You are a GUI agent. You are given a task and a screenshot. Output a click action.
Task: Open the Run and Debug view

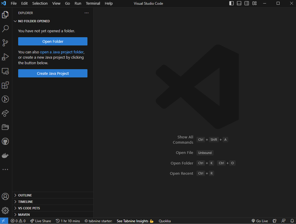click(x=5, y=57)
